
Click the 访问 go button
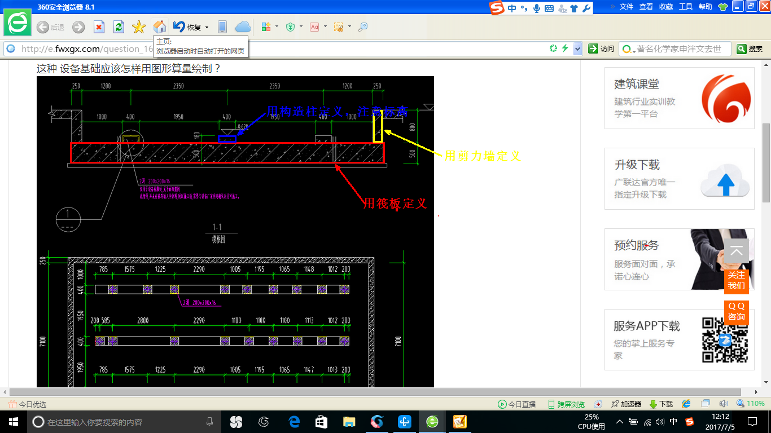[x=601, y=49]
